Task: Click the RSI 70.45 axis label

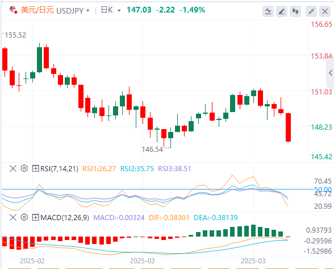Action: [x=323, y=181]
